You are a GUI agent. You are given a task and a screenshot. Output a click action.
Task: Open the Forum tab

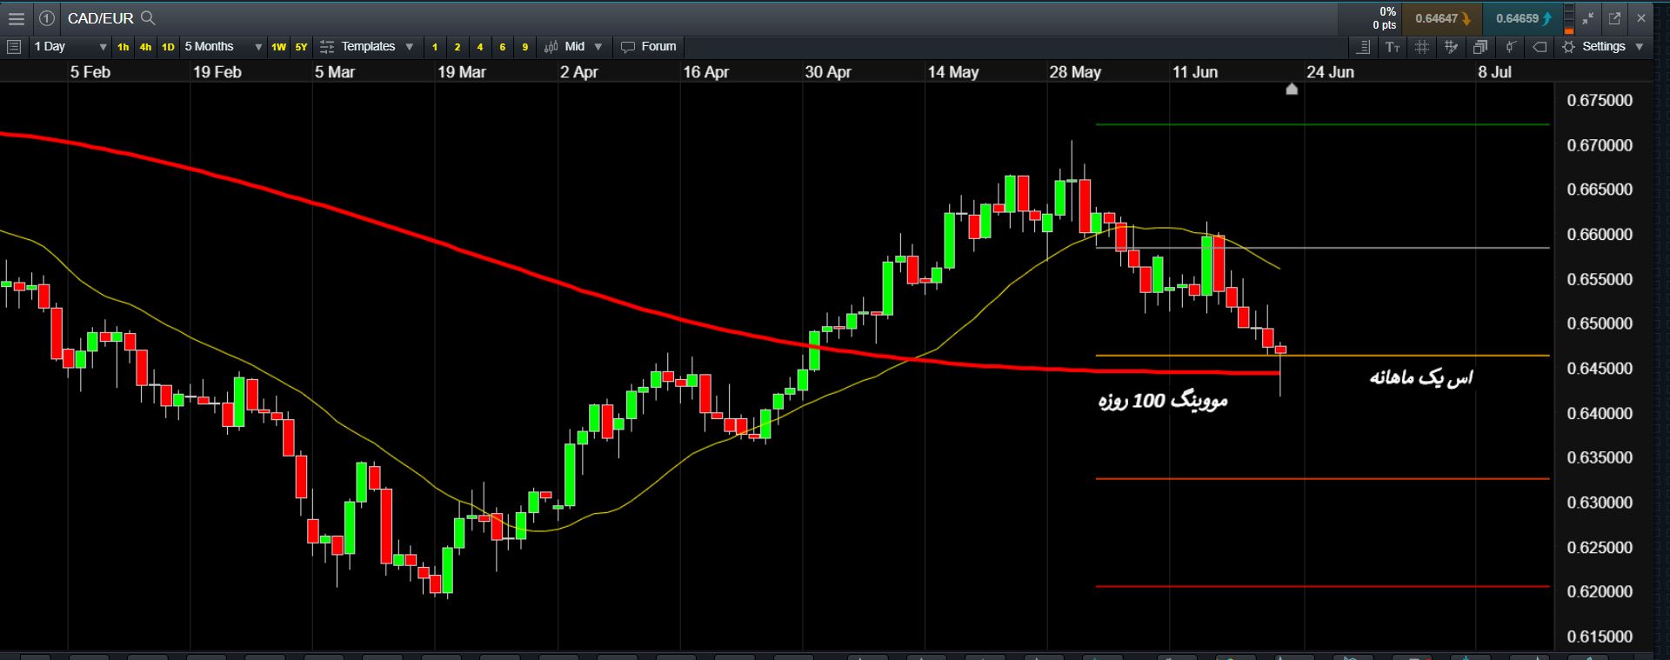click(x=649, y=47)
